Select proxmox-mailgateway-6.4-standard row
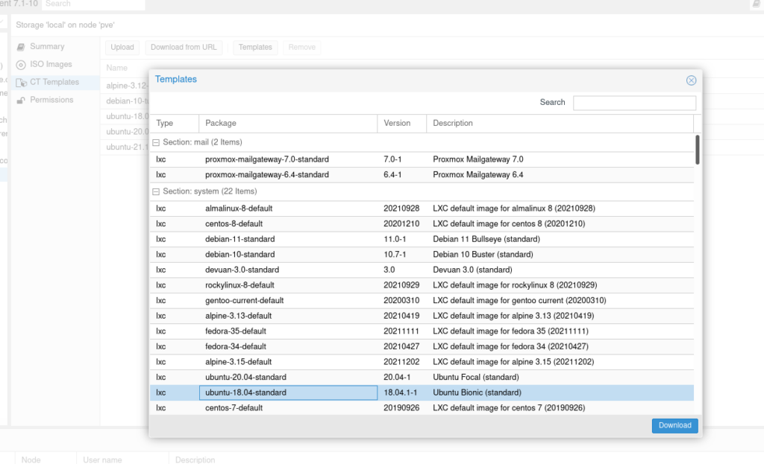Screen dimensions: 764x464 click(422, 174)
